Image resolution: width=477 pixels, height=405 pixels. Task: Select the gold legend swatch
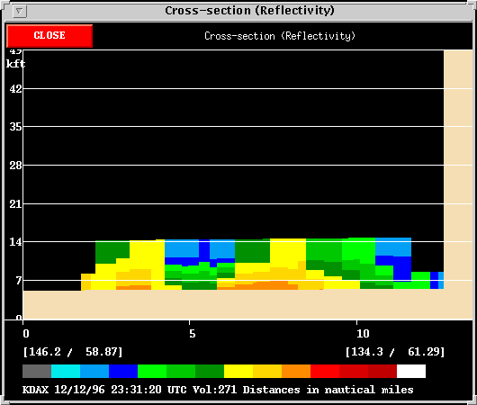(267, 371)
